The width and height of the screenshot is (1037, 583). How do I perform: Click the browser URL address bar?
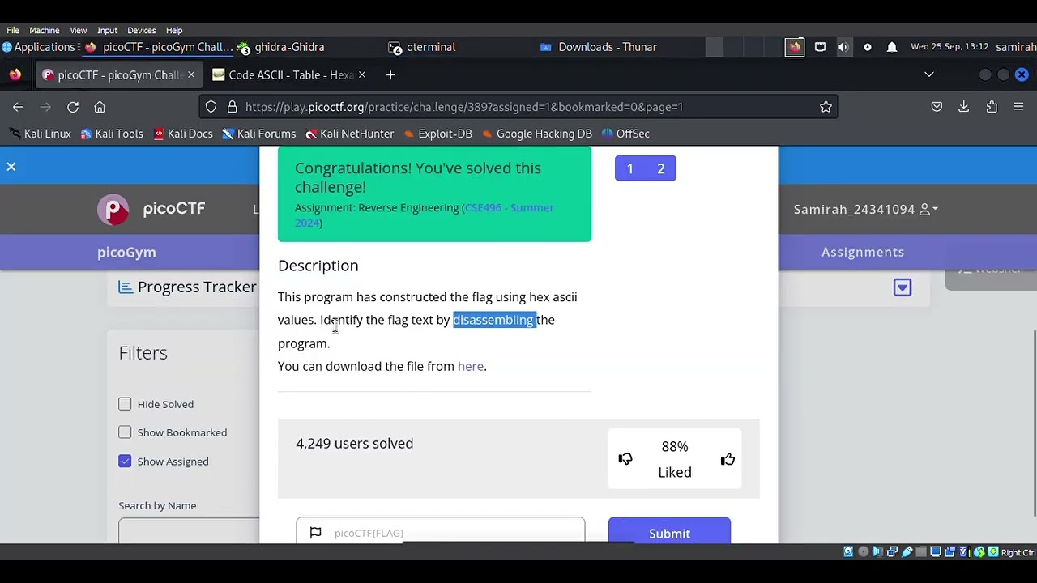point(518,107)
